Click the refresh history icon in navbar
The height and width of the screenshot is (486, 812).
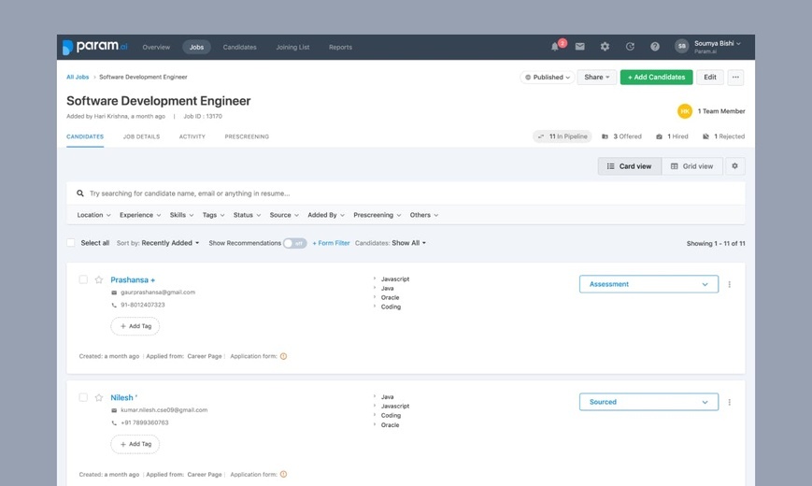click(x=630, y=47)
